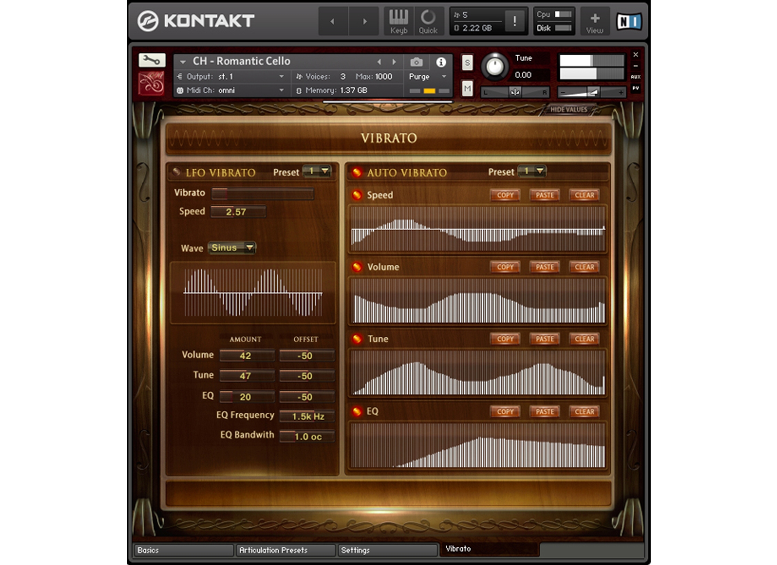The height and width of the screenshot is (565, 777).
Task: Solo the instrument with S button
Action: point(467,63)
